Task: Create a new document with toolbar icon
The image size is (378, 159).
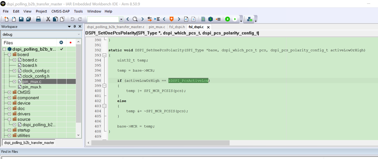Action: click(x=7, y=19)
